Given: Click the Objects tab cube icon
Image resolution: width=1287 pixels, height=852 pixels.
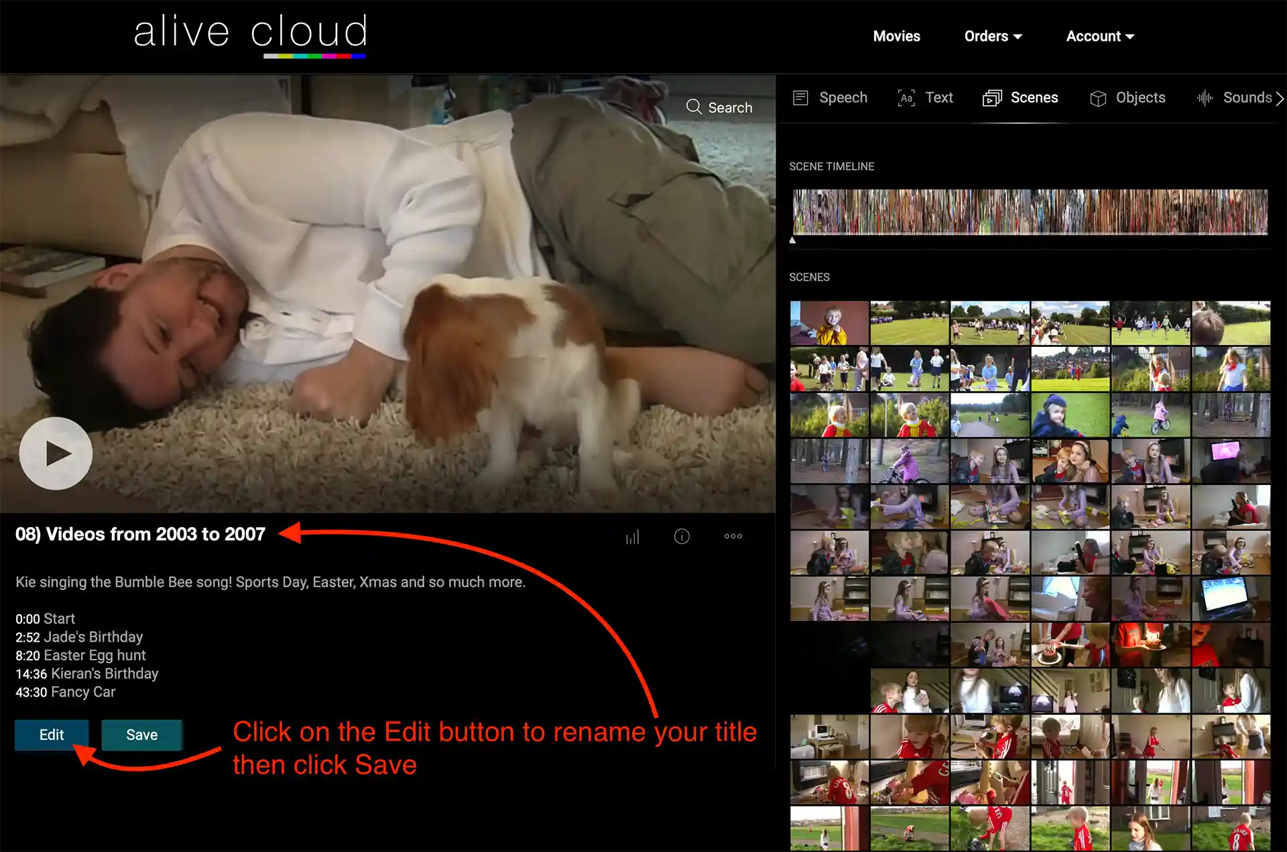Looking at the screenshot, I should pyautogui.click(x=1098, y=98).
